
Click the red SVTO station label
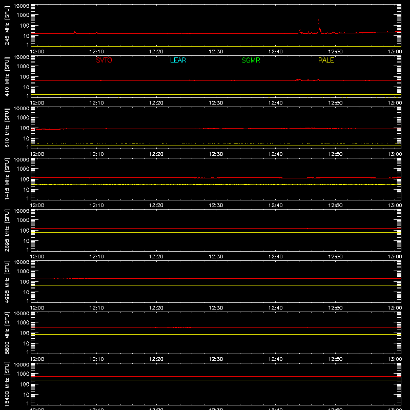104,60
